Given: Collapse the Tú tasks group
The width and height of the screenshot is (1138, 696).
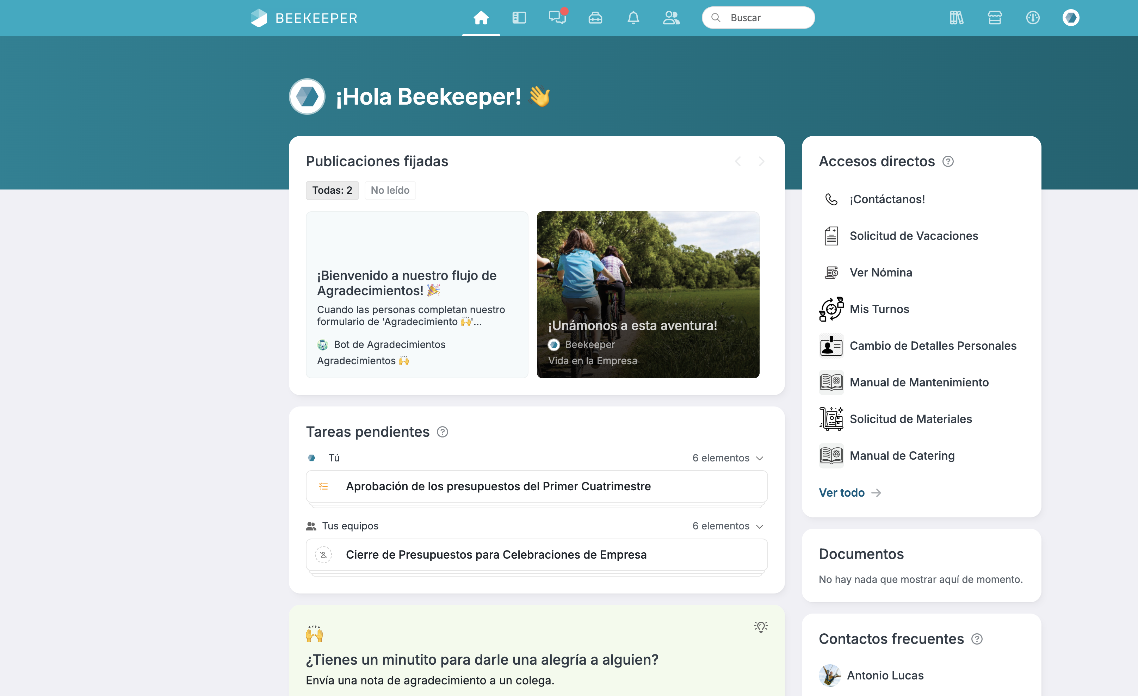Looking at the screenshot, I should pyautogui.click(x=760, y=458).
